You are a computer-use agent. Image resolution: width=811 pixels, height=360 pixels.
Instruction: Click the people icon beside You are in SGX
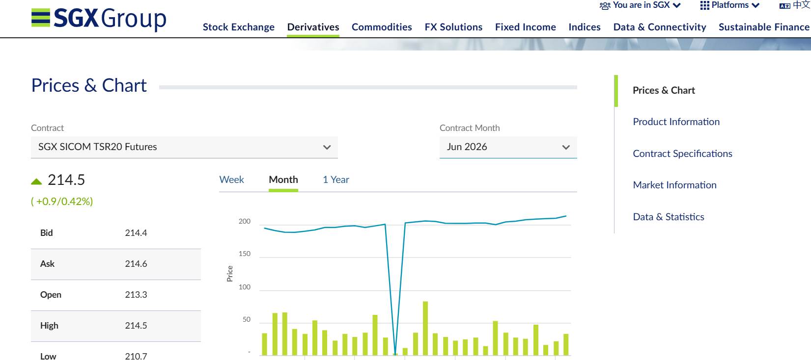coord(605,6)
